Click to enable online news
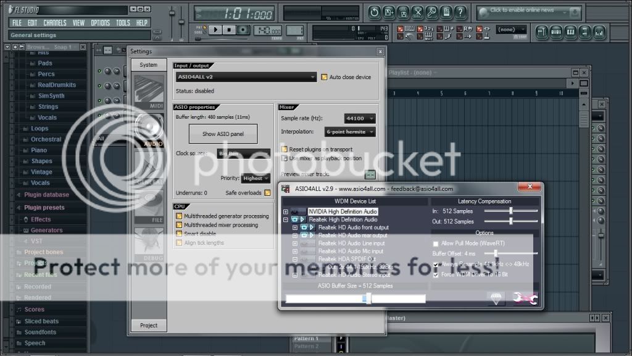Screen dimensions: 632x356 pos(522,10)
